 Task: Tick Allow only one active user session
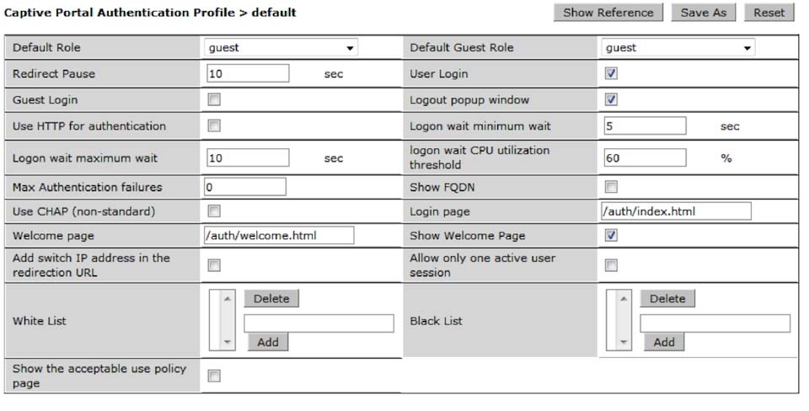click(611, 265)
